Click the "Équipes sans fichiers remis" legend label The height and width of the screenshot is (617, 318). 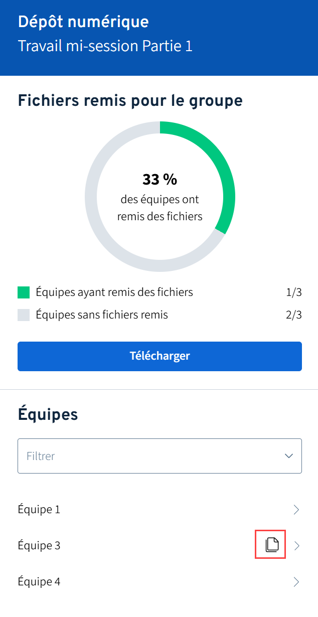pos(102,315)
